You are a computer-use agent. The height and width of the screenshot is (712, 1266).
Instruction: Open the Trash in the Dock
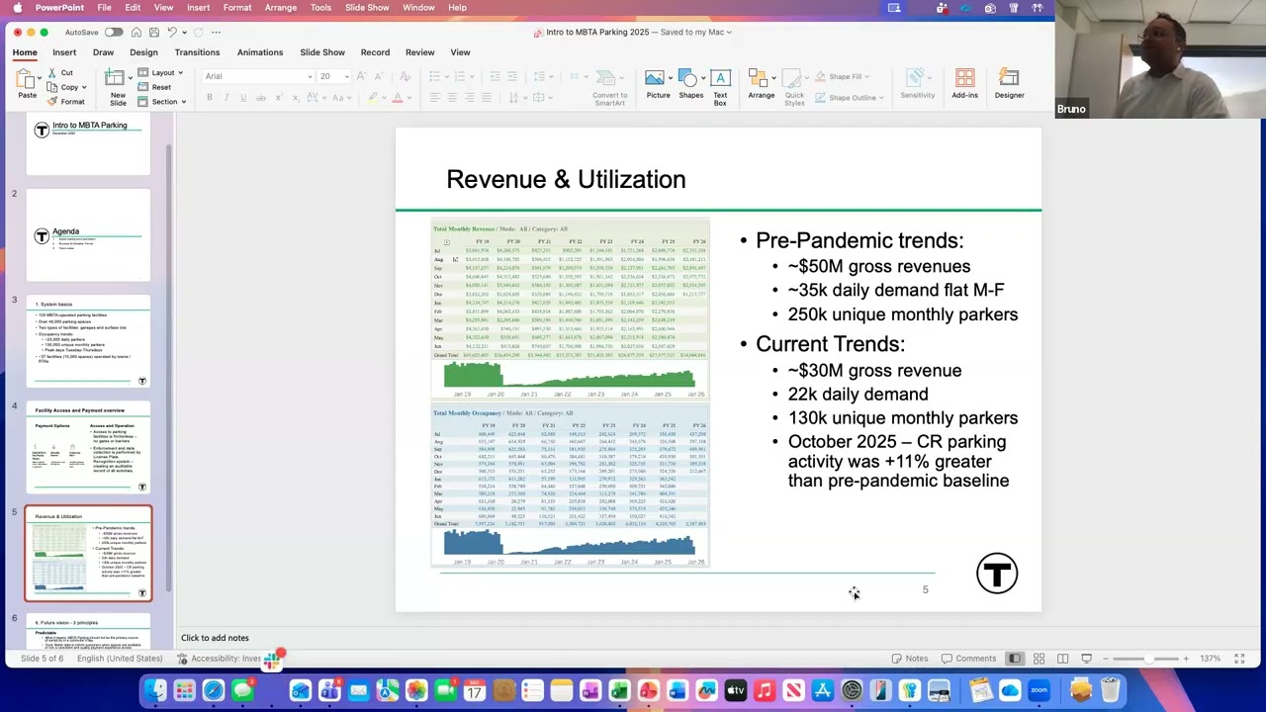point(1110,690)
